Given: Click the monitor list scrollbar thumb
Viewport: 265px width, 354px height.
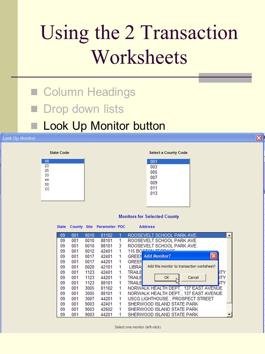Looking at the screenshot, I should (x=229, y=270).
